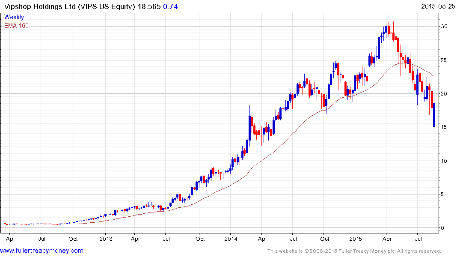Select the 'Vipshop Holdings Ltd (VIPS US Equity)' title
This screenshot has width=460, height=257.
69,6
